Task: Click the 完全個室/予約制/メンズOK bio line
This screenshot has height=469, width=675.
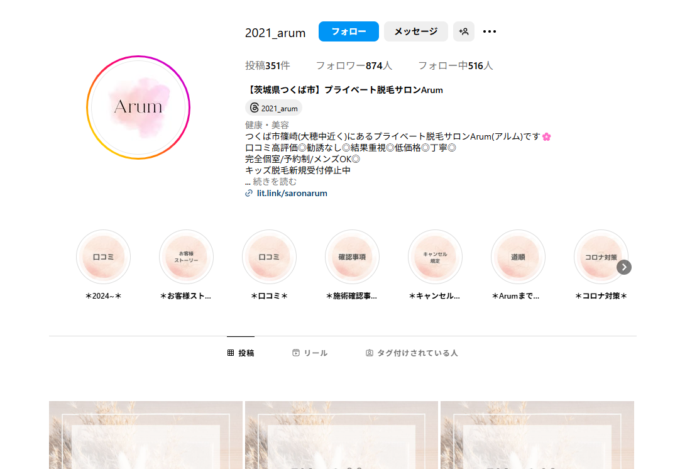Action: [302, 159]
